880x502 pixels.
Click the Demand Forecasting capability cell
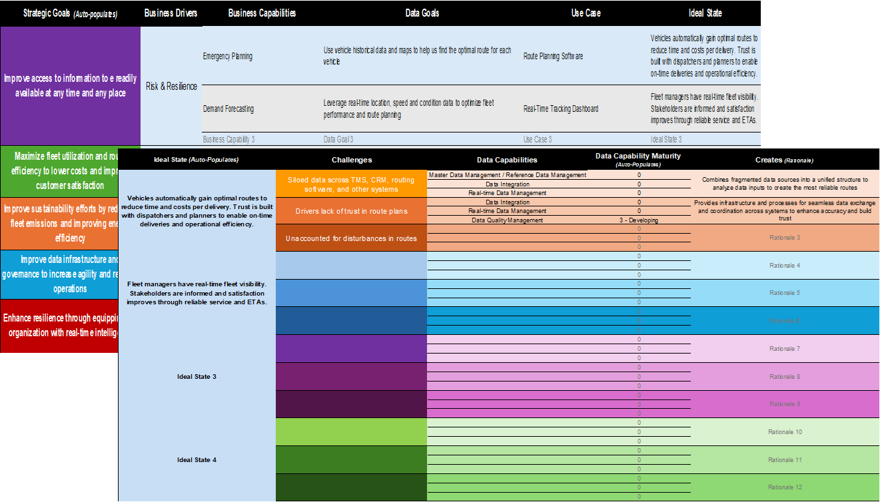tap(228, 109)
